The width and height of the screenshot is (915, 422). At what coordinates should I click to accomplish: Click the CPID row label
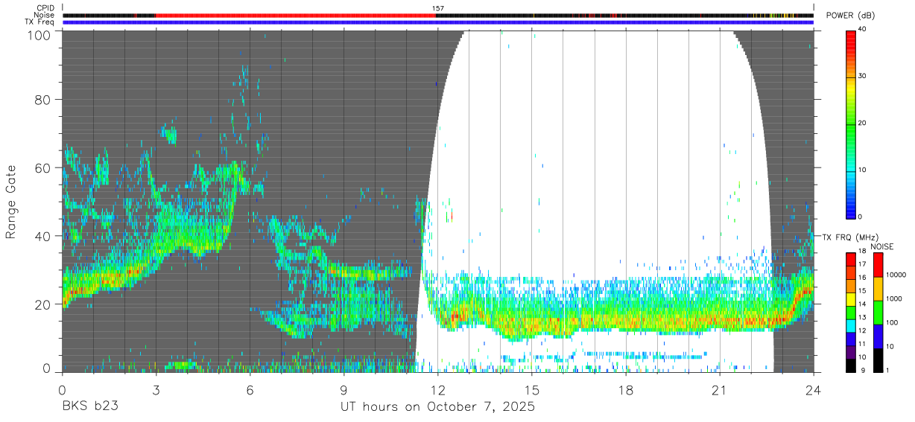(x=46, y=8)
